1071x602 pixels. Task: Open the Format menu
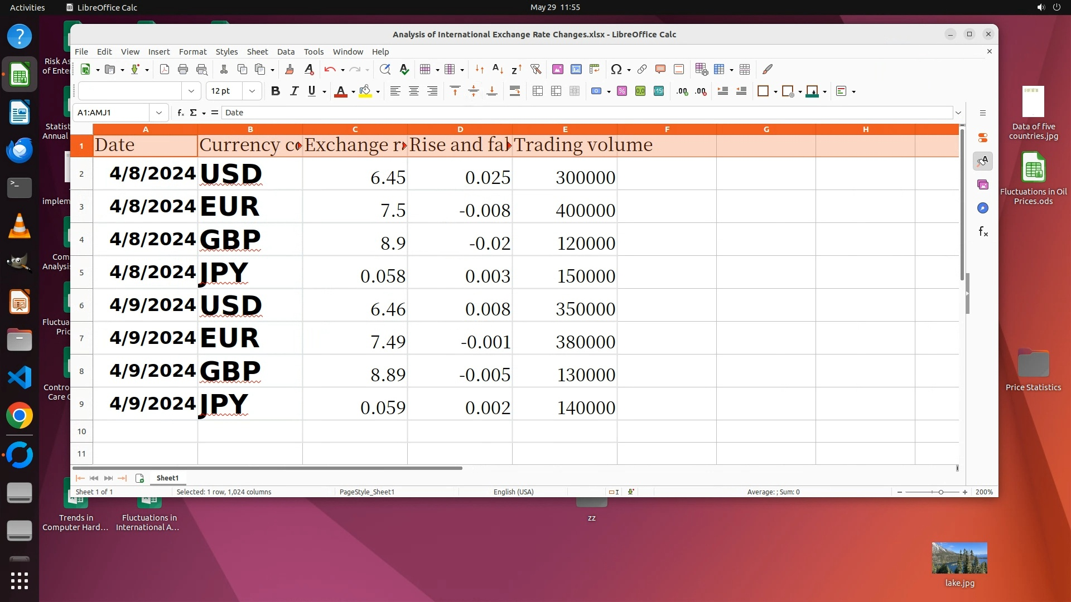point(192,51)
